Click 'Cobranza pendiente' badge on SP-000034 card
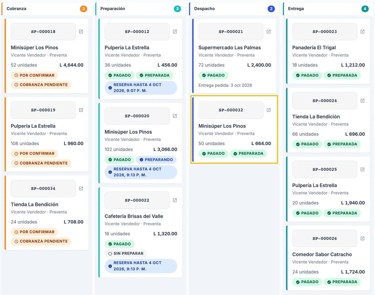 [41, 241]
